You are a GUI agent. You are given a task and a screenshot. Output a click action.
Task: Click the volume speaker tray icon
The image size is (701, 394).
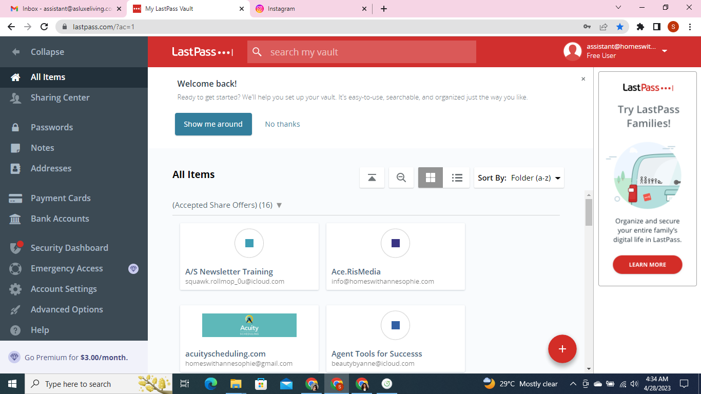tap(634, 384)
